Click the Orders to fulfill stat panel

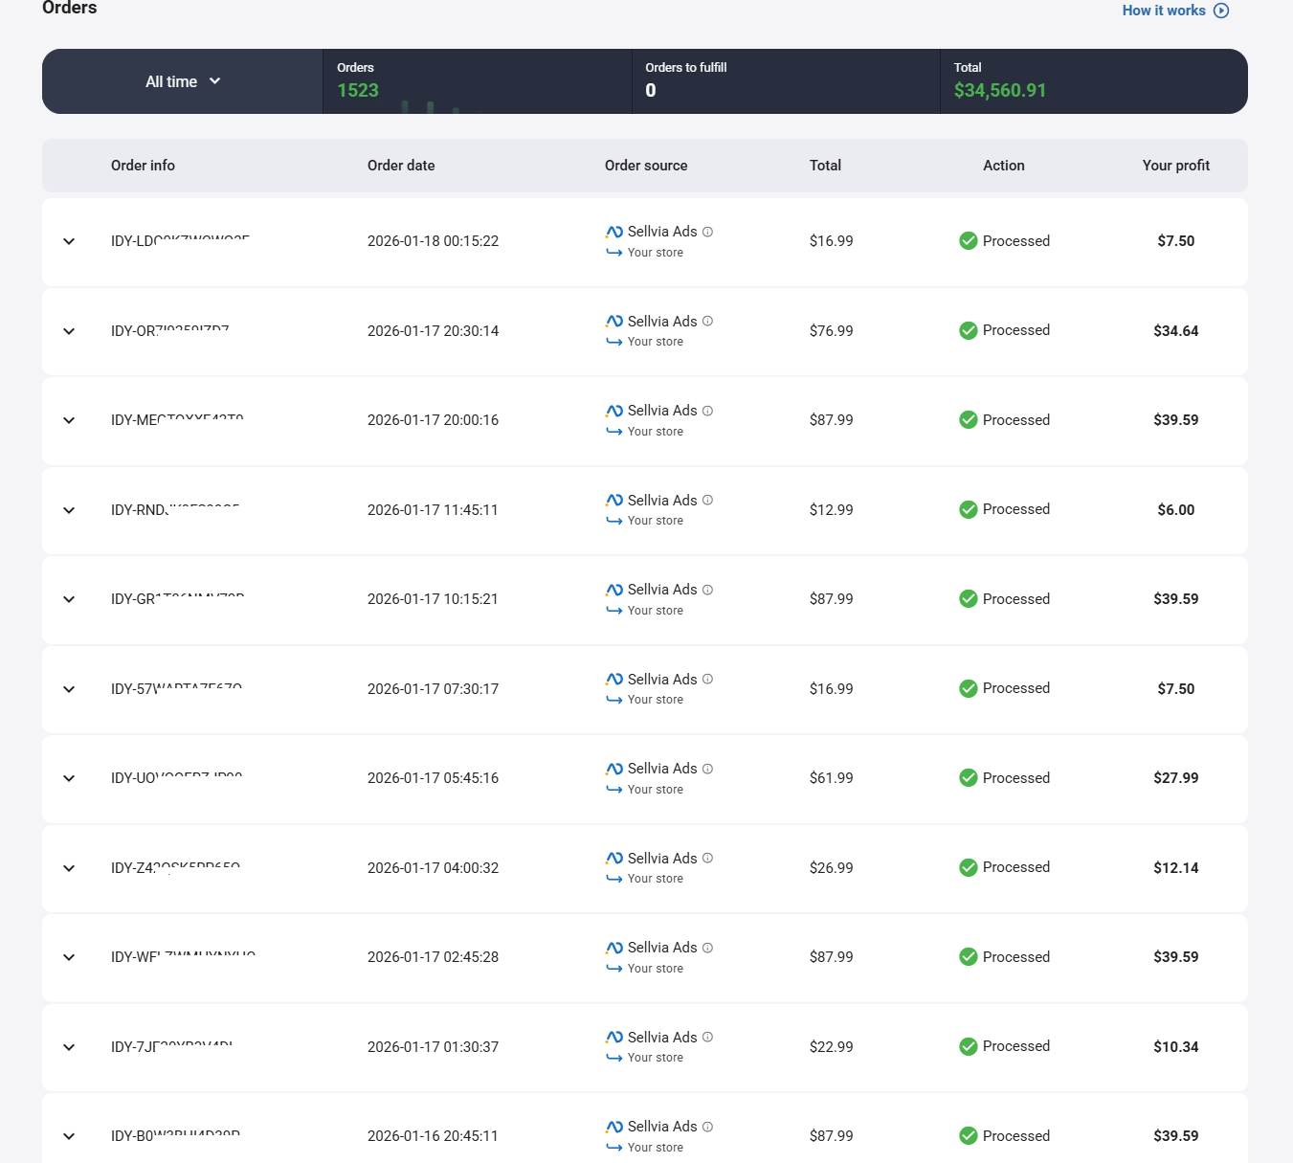pyautogui.click(x=785, y=81)
